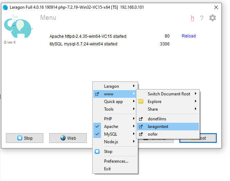The image size is (230, 181).
Task: Click the Web button
Action: point(68,138)
